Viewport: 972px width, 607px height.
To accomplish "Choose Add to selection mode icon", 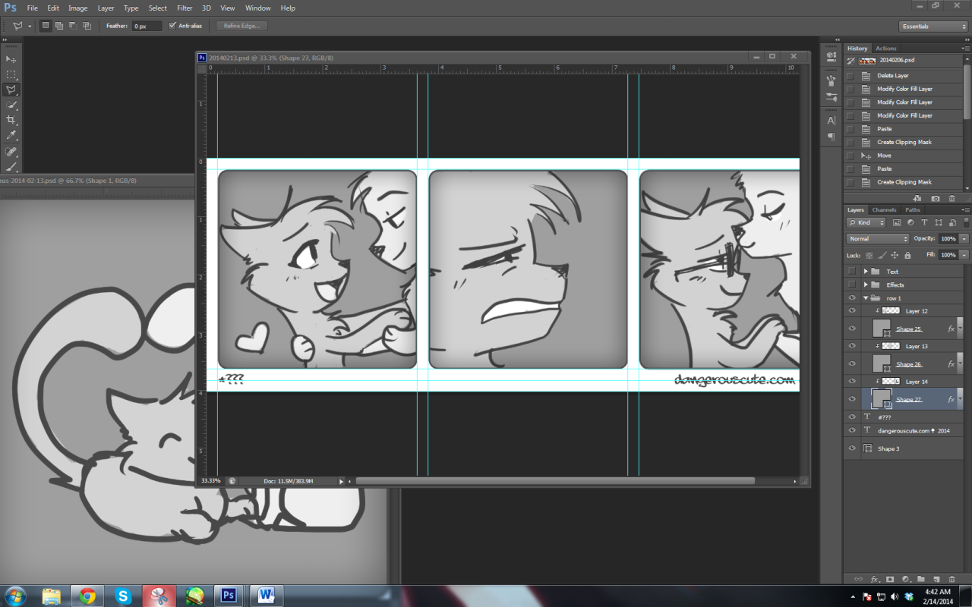I will click(59, 26).
